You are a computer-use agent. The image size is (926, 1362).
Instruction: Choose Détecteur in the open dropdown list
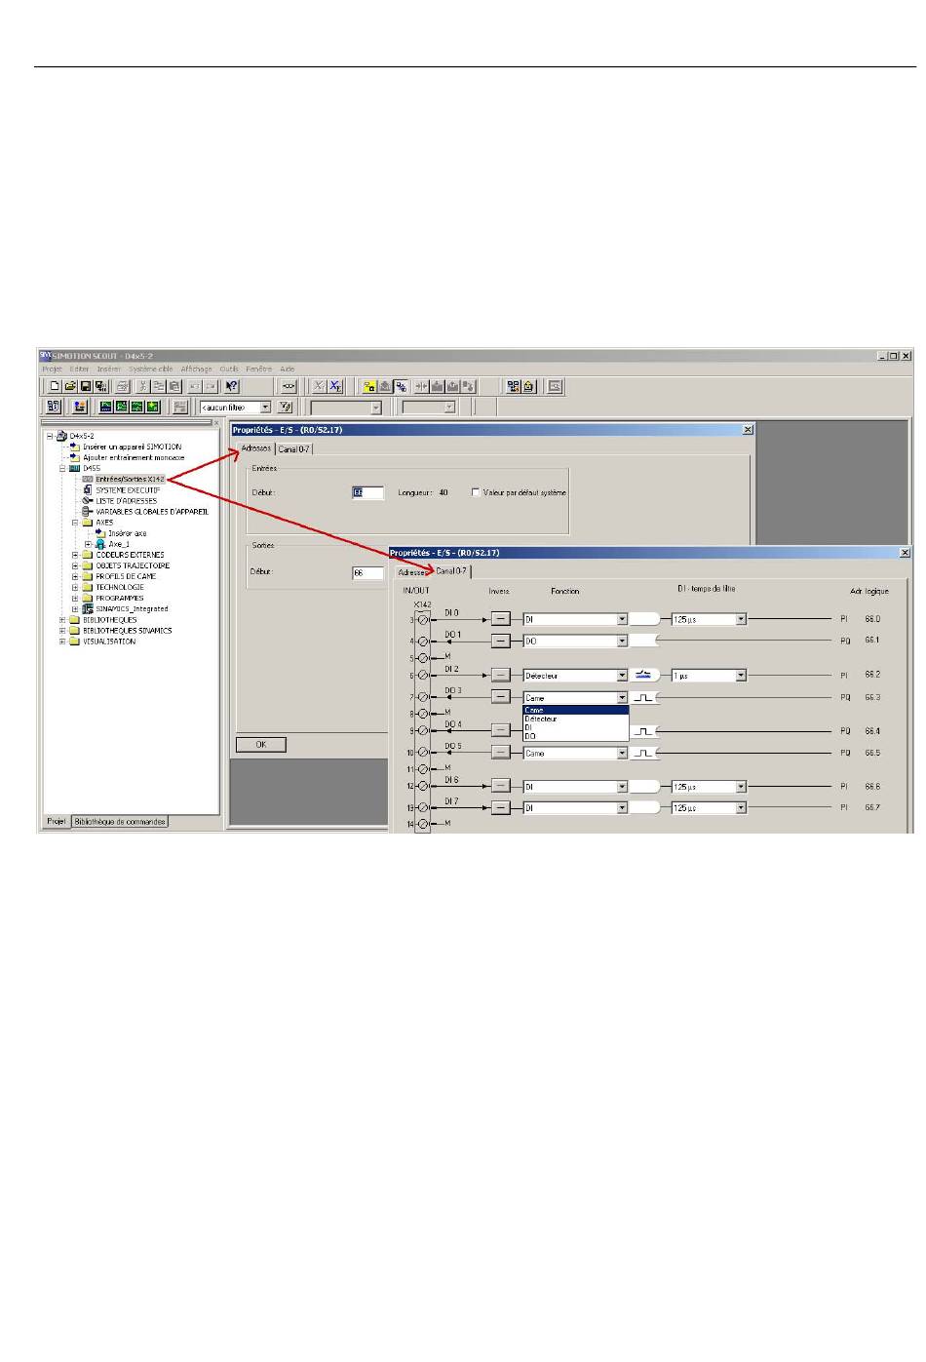click(575, 719)
